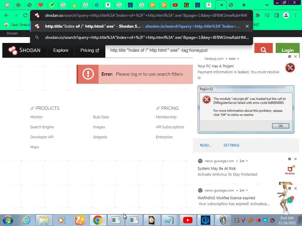
Task: Open the Enterprise pricing link
Action: pos(164,137)
